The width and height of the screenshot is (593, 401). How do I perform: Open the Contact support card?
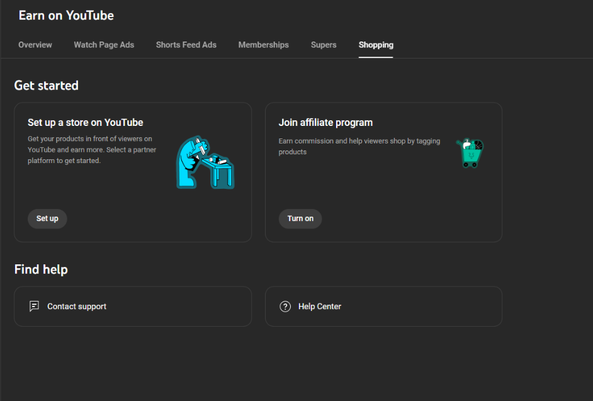[133, 307]
